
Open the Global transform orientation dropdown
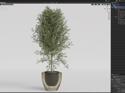pos(46,3)
